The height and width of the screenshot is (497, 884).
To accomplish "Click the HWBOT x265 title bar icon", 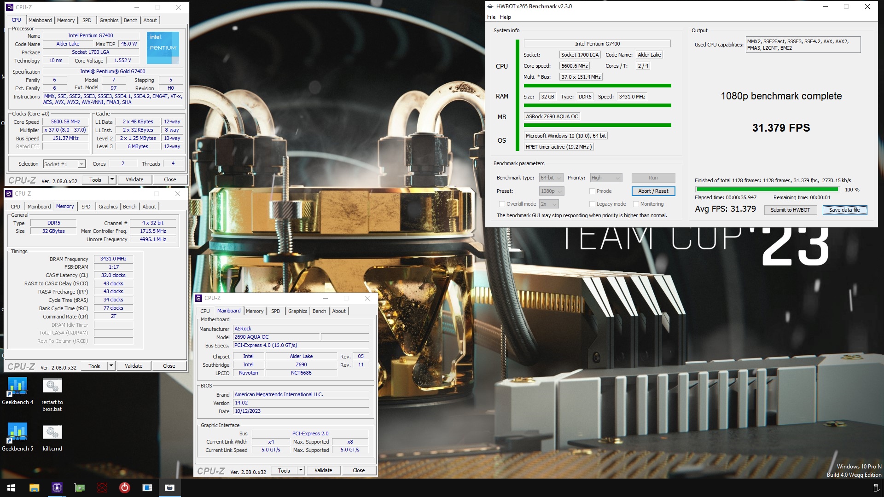I will 490,6.
